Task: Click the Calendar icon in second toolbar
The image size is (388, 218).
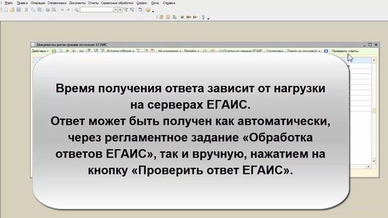Action: (x=168, y=17)
